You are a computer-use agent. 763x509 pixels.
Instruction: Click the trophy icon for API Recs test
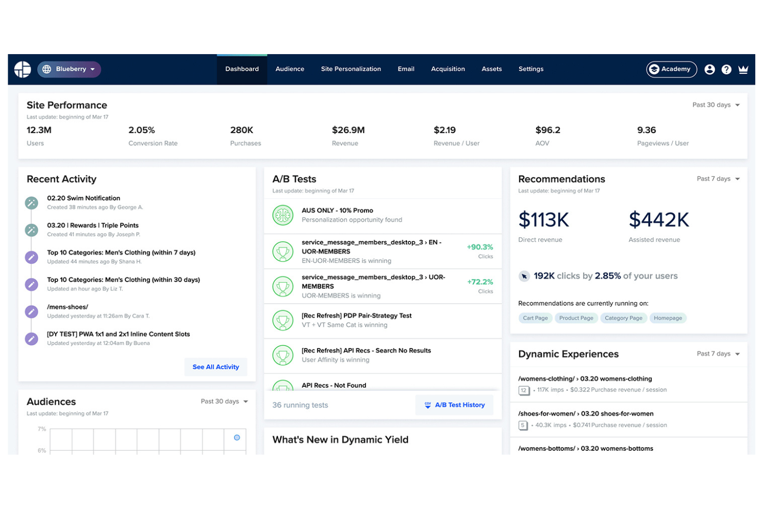283,355
